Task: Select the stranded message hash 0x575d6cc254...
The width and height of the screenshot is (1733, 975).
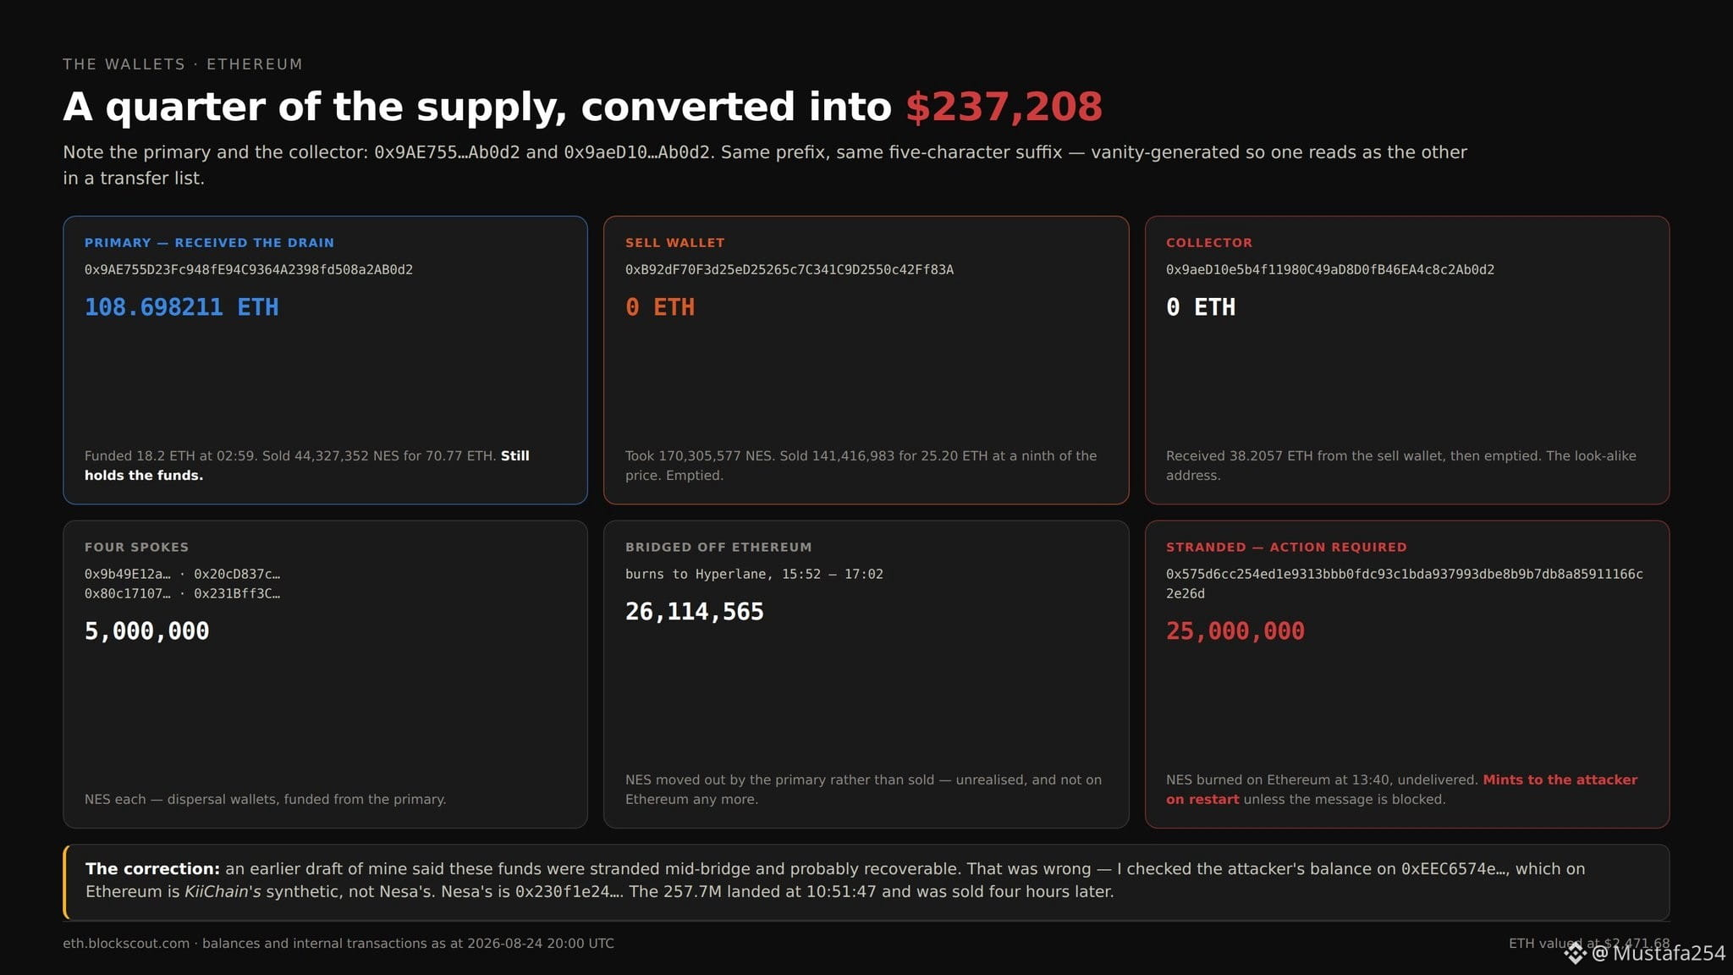Action: point(1405,584)
